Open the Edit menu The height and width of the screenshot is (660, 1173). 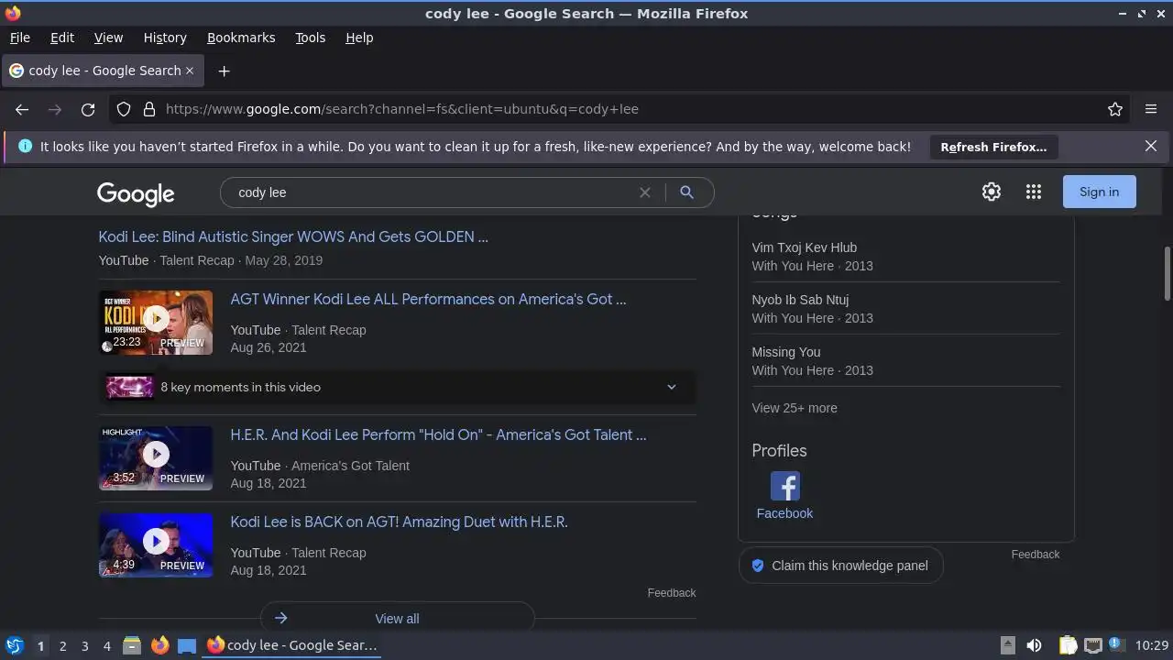coord(62,38)
